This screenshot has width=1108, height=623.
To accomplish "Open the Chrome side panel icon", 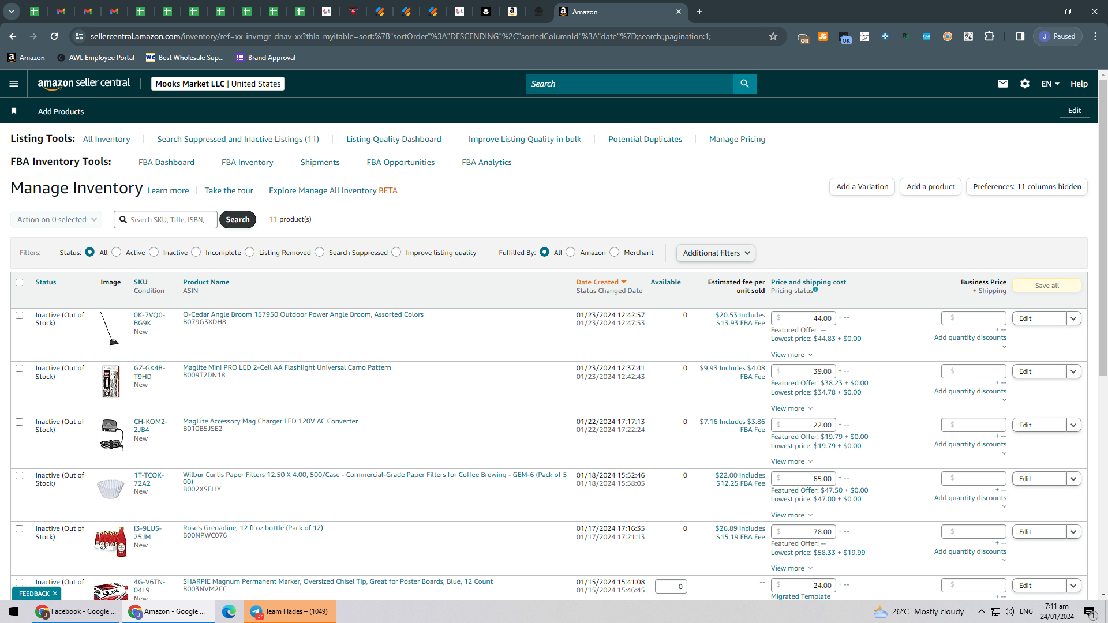I will tap(1020, 36).
